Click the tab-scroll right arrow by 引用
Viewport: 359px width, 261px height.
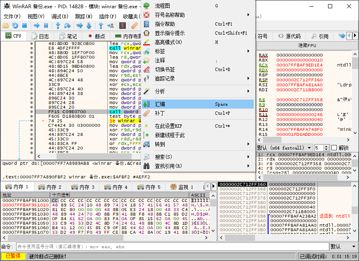355,36
